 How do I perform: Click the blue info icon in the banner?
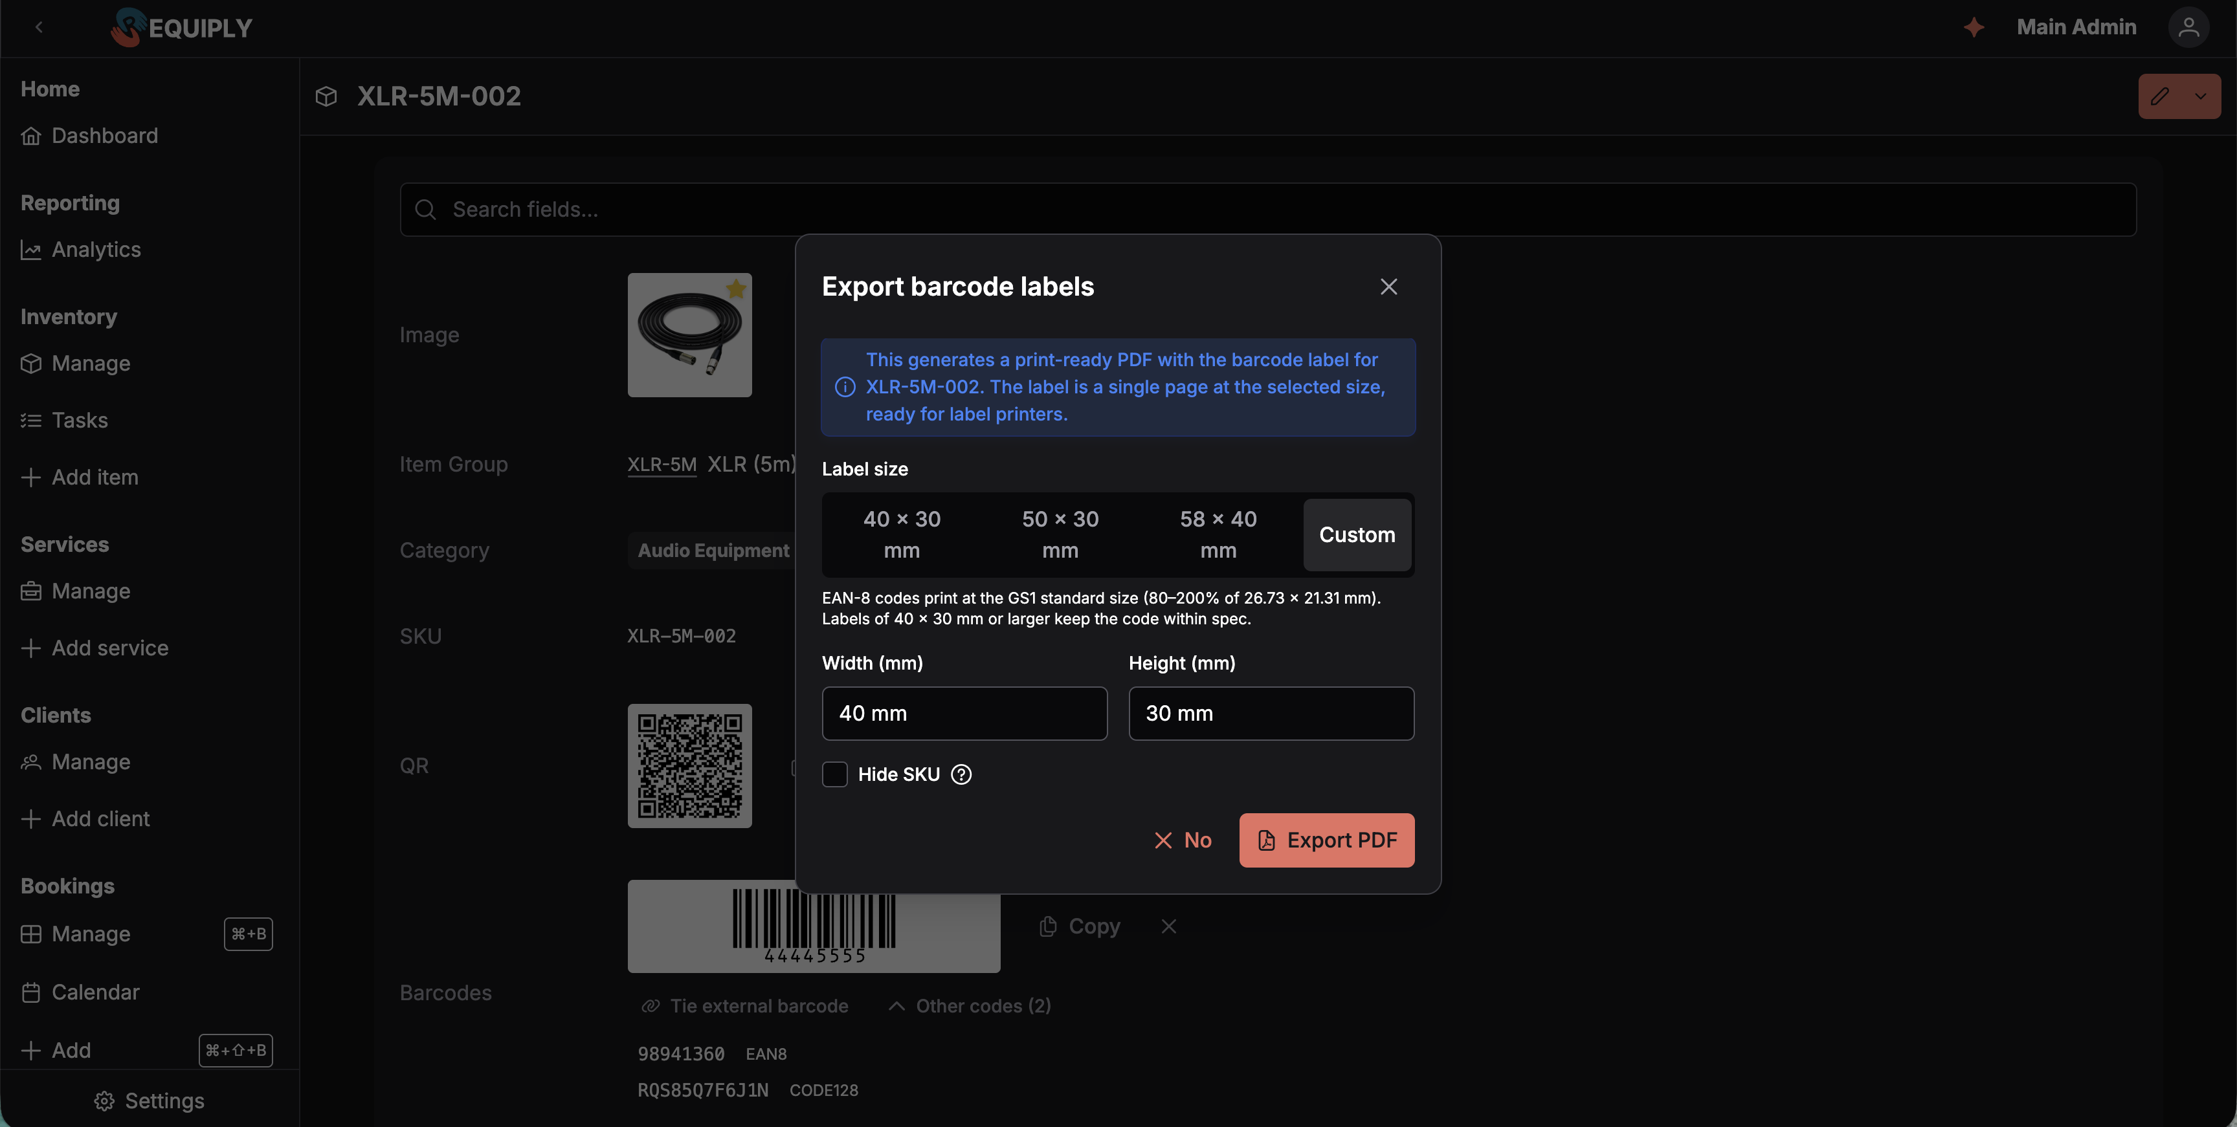point(845,388)
